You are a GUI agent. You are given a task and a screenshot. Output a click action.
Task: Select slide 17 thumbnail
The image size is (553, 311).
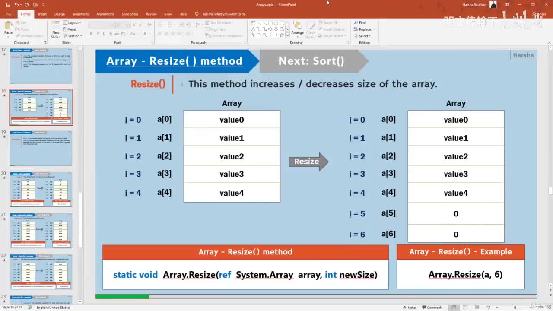[x=41, y=66]
